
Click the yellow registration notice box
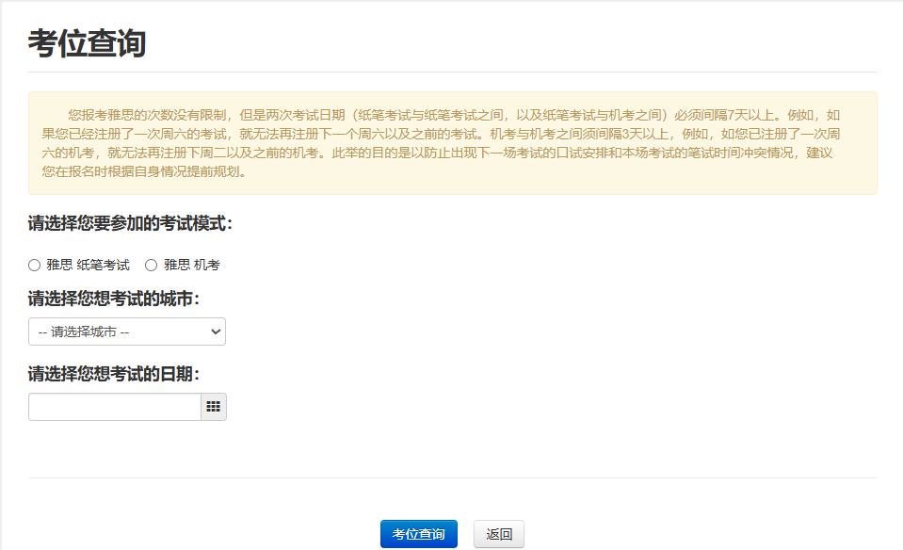tap(452, 143)
